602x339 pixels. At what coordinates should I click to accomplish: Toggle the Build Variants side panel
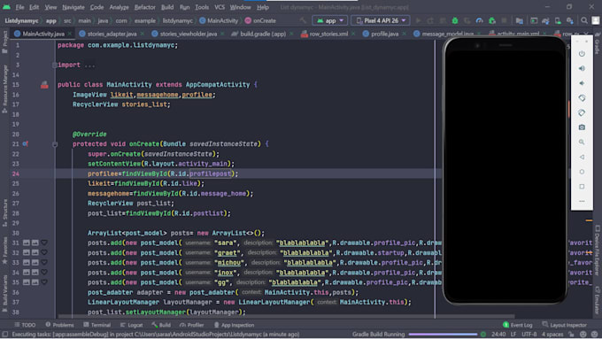pyautogui.click(x=4, y=294)
